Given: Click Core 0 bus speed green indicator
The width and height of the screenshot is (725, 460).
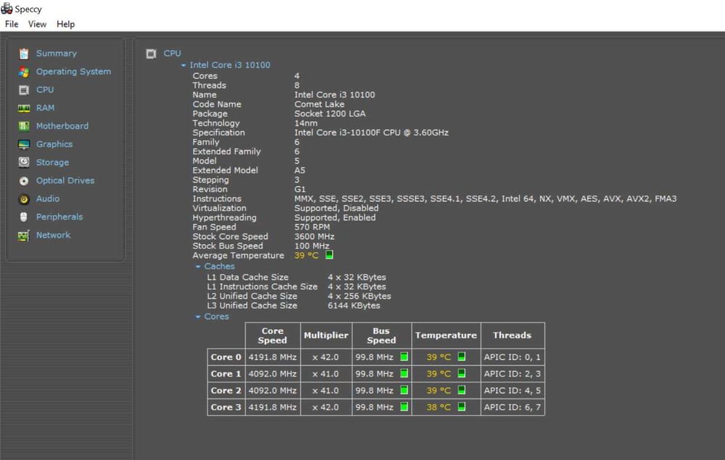Looking at the screenshot, I should 404,356.
